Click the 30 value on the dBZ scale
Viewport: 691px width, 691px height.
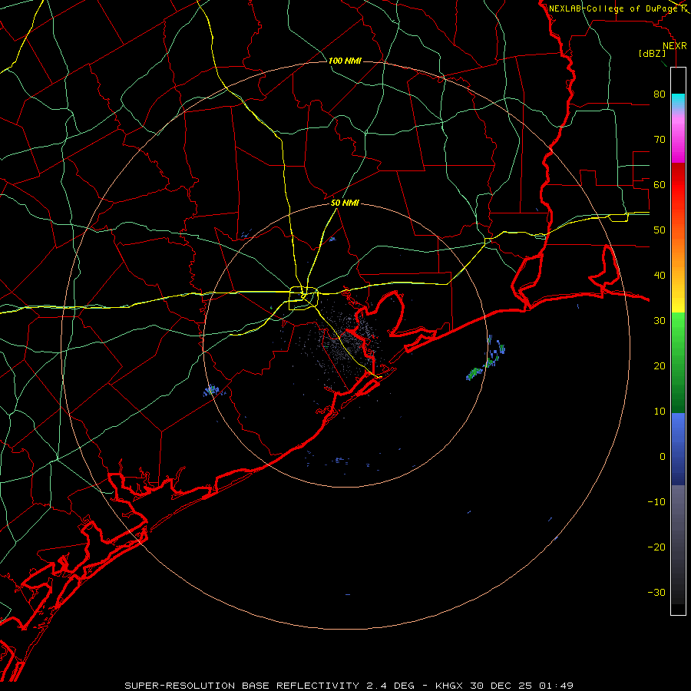point(660,321)
